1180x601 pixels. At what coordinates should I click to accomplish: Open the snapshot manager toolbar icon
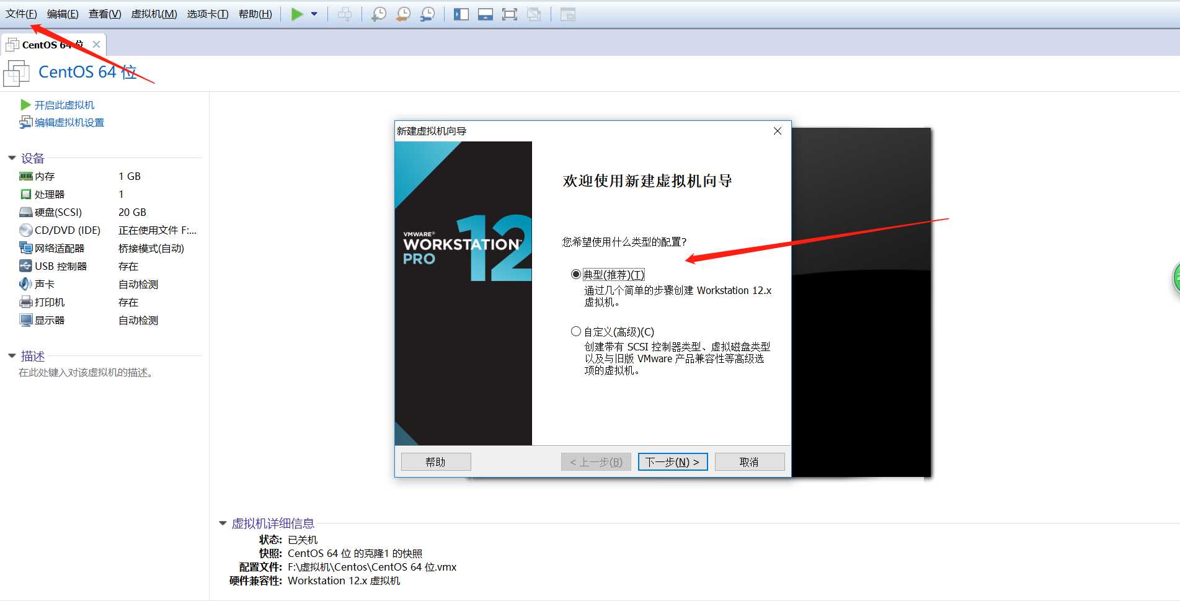427,14
